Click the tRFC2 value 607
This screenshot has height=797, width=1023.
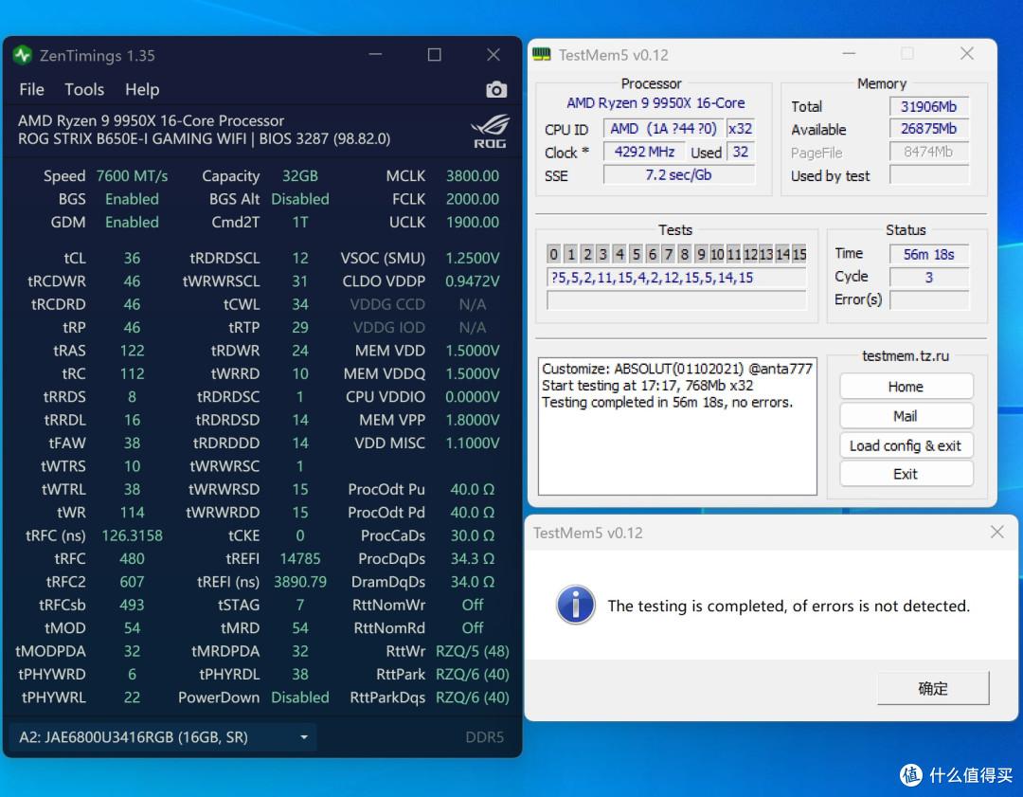click(132, 582)
